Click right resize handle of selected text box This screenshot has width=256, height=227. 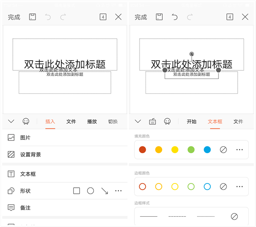point(218,70)
